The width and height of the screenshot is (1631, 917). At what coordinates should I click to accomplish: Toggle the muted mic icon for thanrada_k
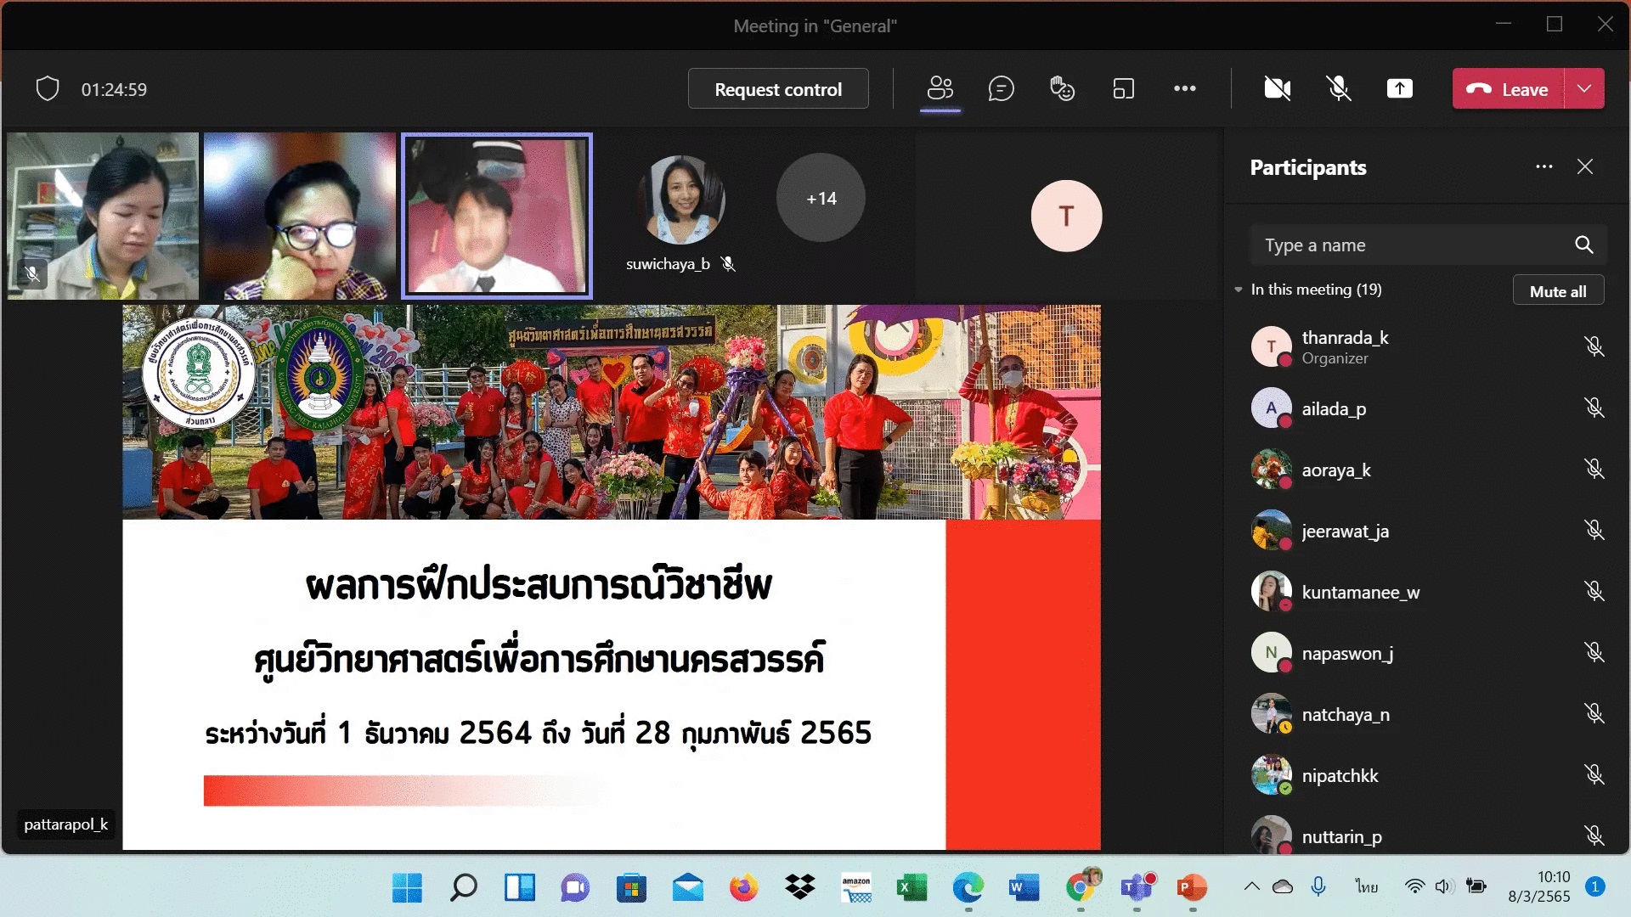tap(1594, 346)
